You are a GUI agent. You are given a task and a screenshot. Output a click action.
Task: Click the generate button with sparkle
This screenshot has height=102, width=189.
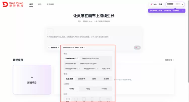[x=137, y=47]
